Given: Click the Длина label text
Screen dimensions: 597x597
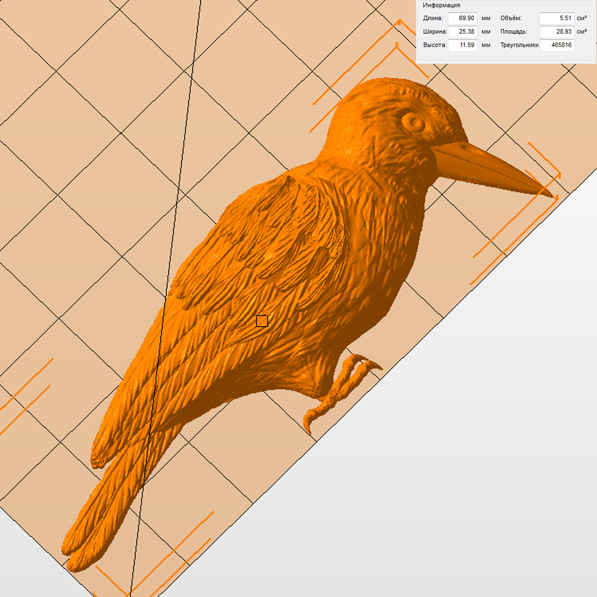Looking at the screenshot, I should tap(433, 18).
